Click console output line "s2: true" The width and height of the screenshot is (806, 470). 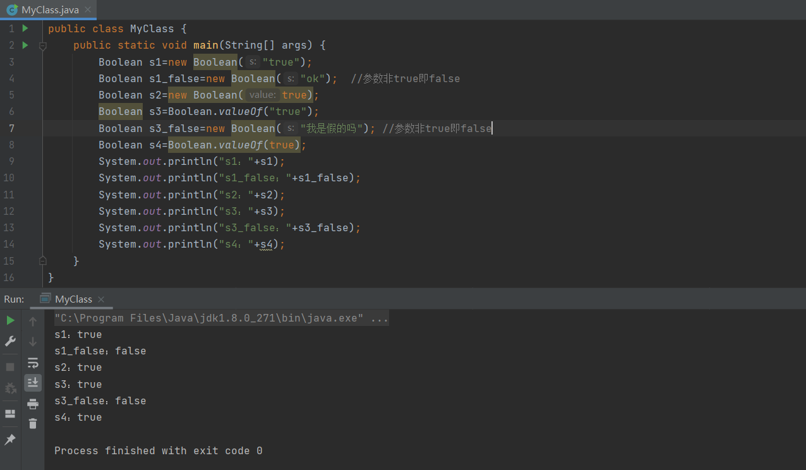point(78,367)
